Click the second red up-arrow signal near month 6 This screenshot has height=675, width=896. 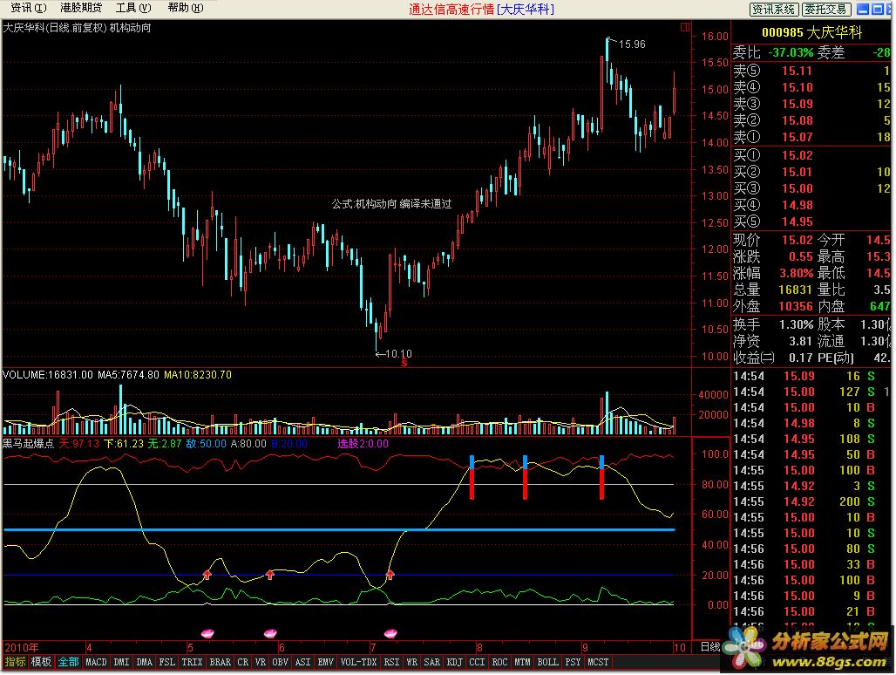tap(269, 575)
